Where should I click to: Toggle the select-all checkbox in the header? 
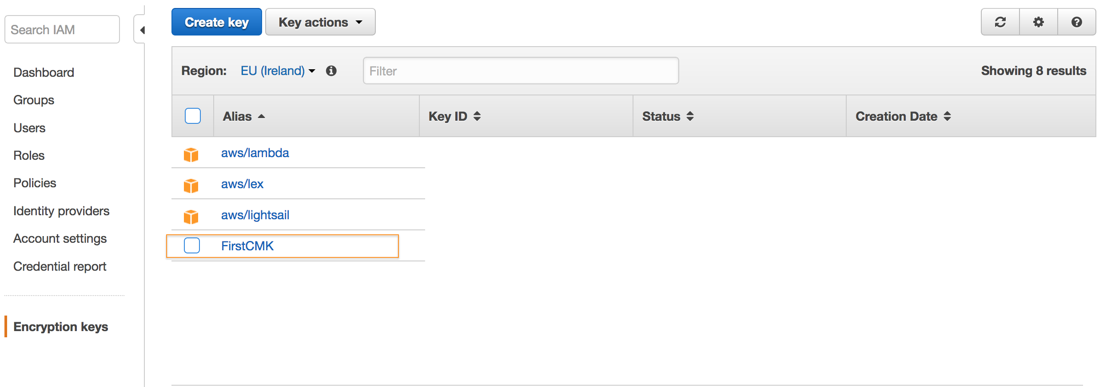tap(193, 116)
